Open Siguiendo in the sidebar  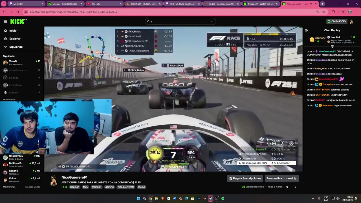point(16,47)
